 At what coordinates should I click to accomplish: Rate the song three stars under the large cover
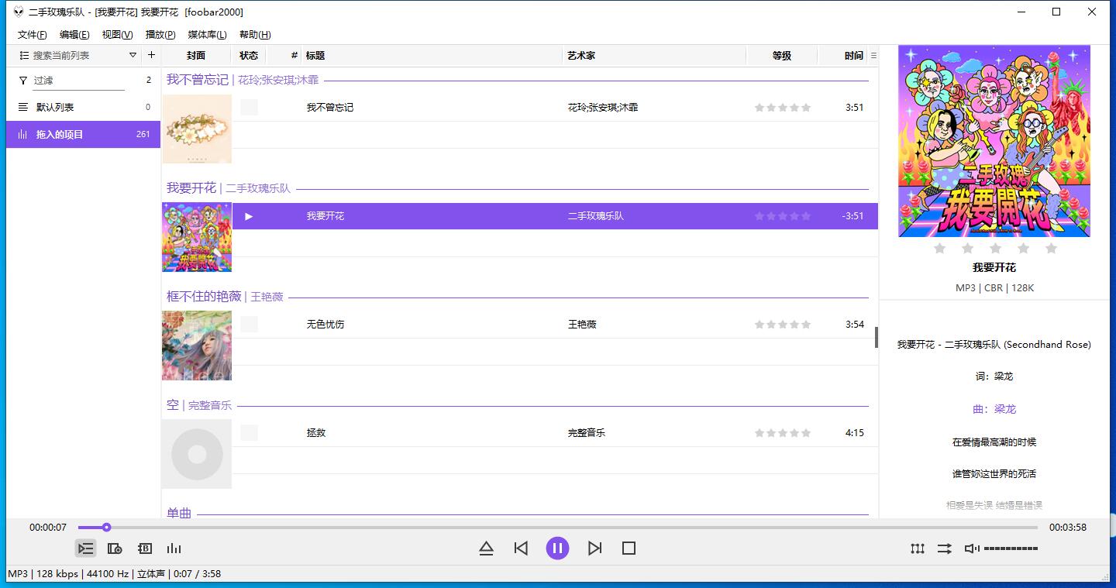point(995,248)
